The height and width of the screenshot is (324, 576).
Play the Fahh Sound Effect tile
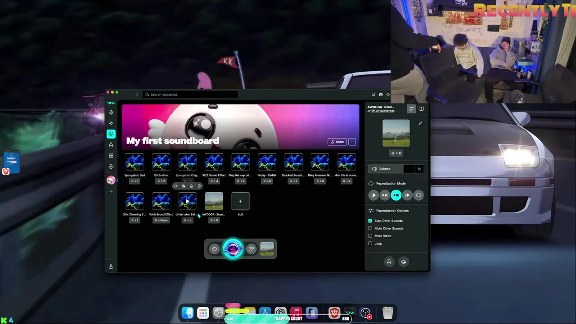pos(161,201)
